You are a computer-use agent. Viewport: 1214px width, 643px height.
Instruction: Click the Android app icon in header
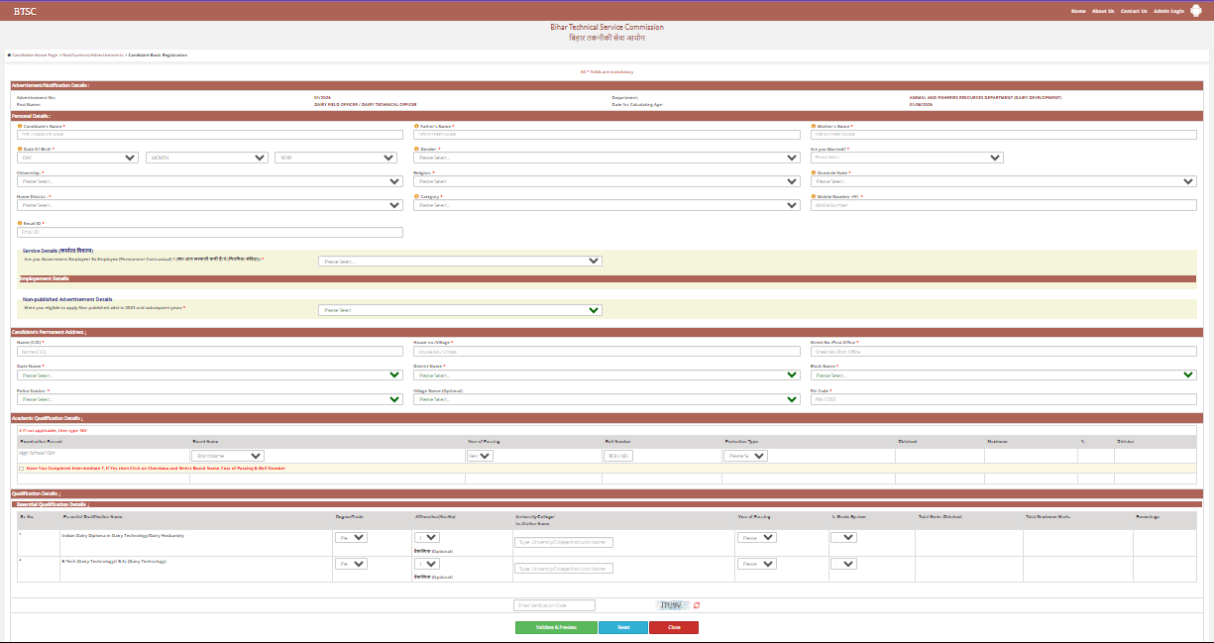point(1197,11)
